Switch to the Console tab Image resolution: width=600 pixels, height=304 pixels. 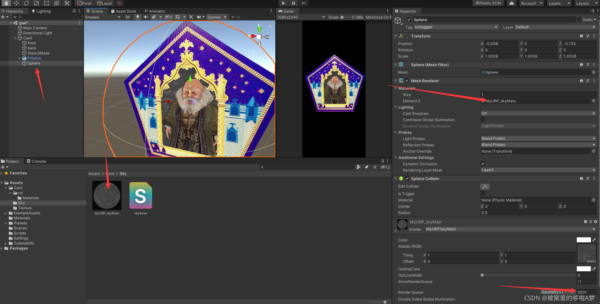pyautogui.click(x=36, y=161)
